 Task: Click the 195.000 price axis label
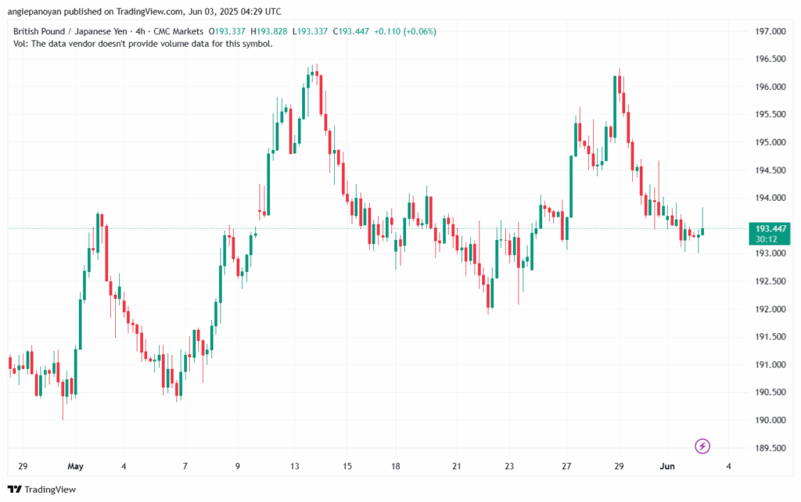coord(770,142)
